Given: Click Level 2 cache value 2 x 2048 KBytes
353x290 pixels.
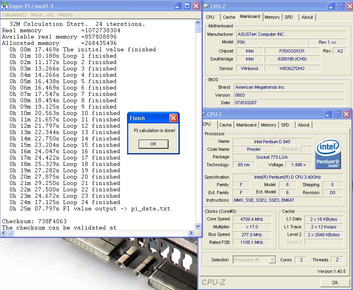Looking at the screenshot, I should tap(324, 235).
